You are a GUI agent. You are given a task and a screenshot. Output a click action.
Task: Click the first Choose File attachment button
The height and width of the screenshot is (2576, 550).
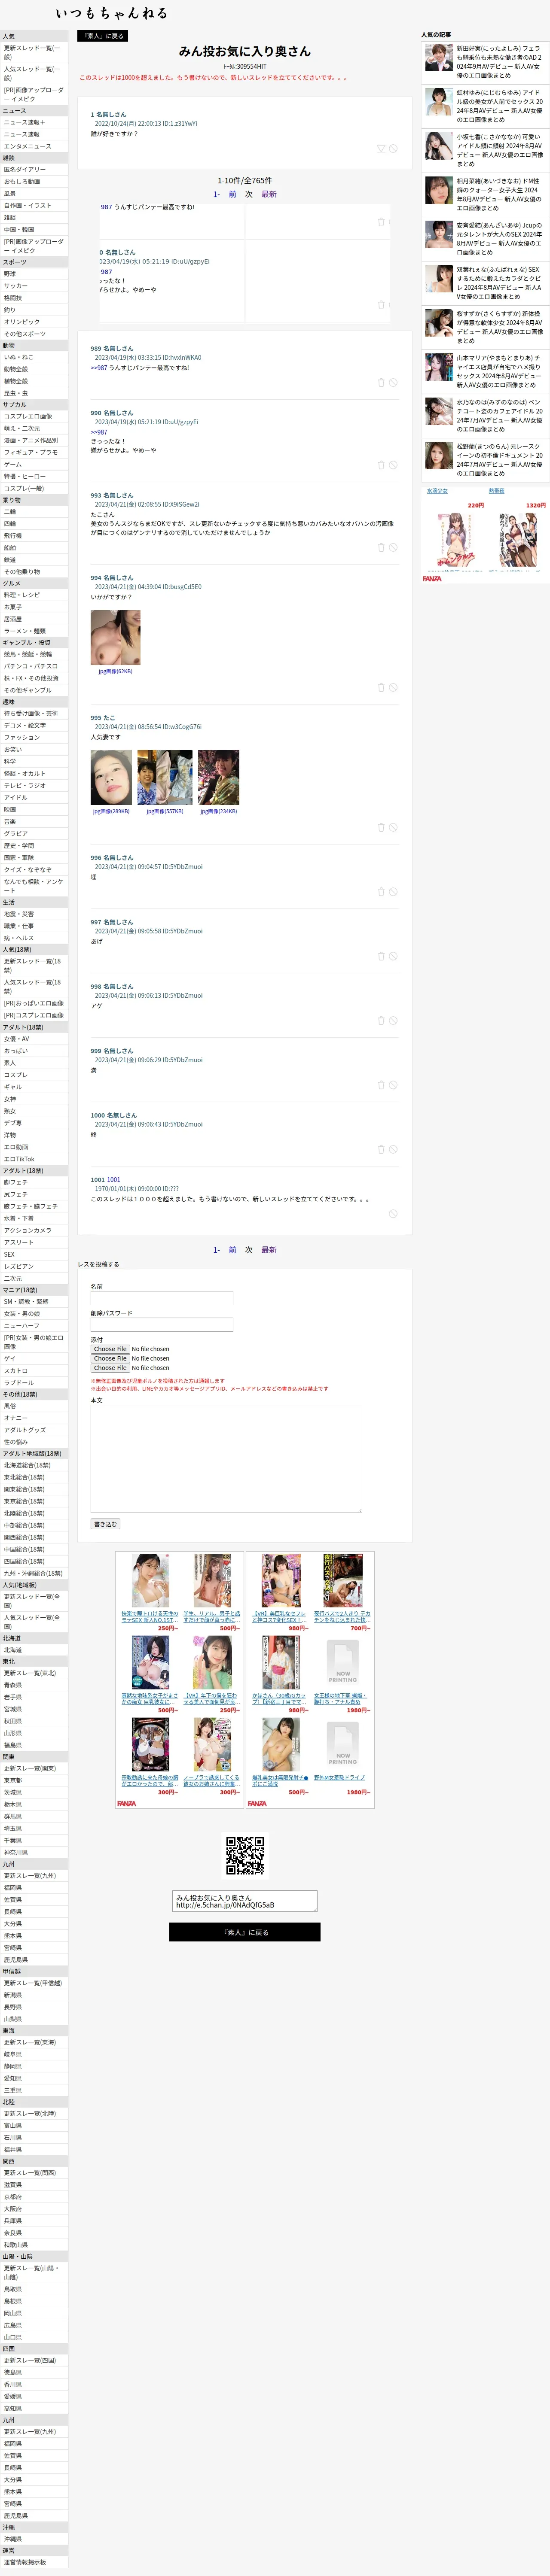pyautogui.click(x=110, y=1349)
